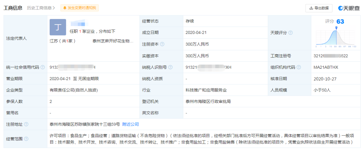Viewport: 363px width, 152px height.
Task: Select staff size 小于50人
Action: tap(322, 90)
